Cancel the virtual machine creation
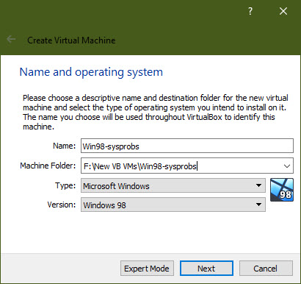This screenshot has height=284, width=301. [266, 269]
